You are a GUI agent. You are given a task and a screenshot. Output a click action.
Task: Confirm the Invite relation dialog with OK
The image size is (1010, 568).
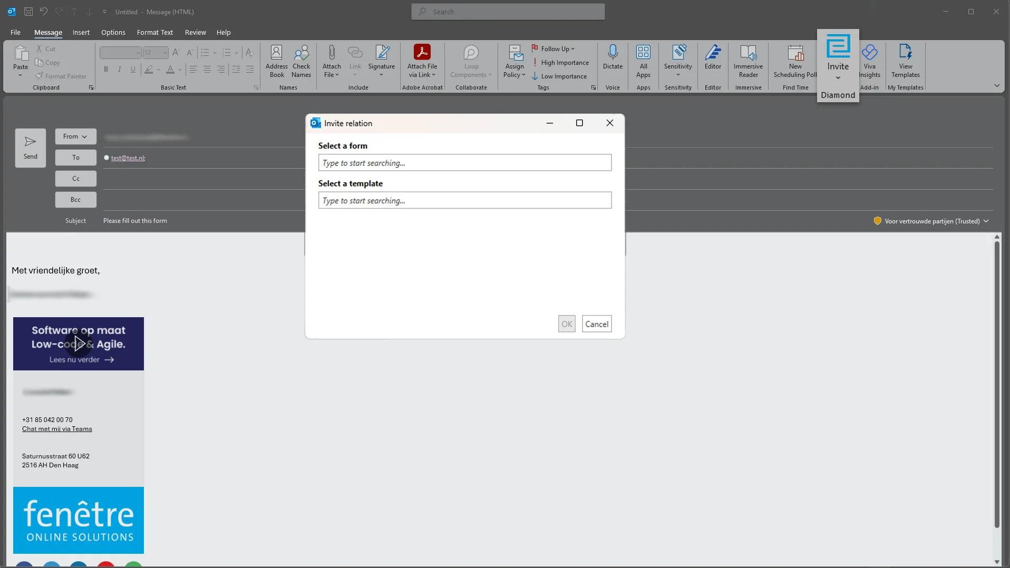point(566,324)
